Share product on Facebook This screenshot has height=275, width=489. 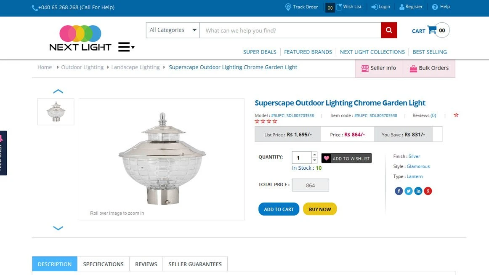(399, 191)
